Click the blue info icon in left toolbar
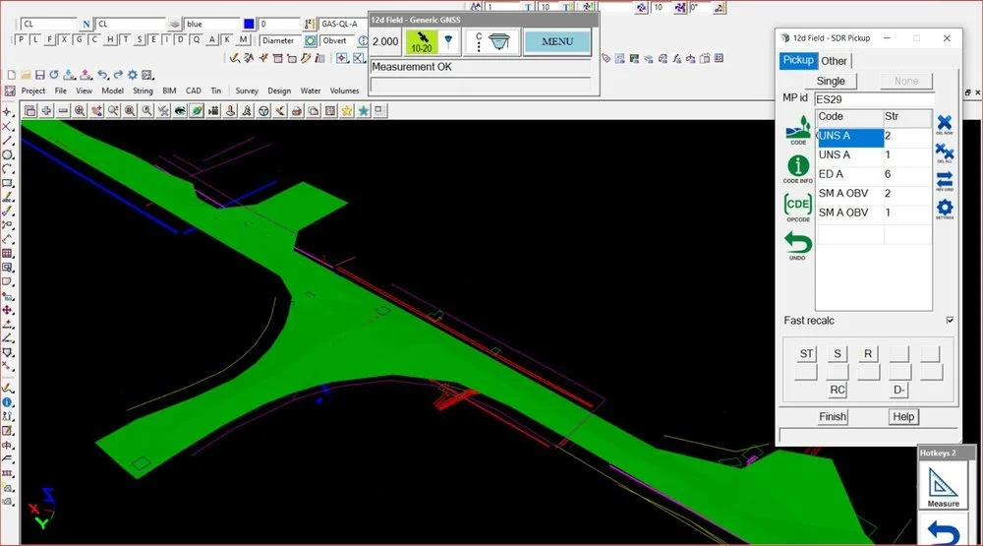Image resolution: width=983 pixels, height=546 pixels. pos(8,402)
